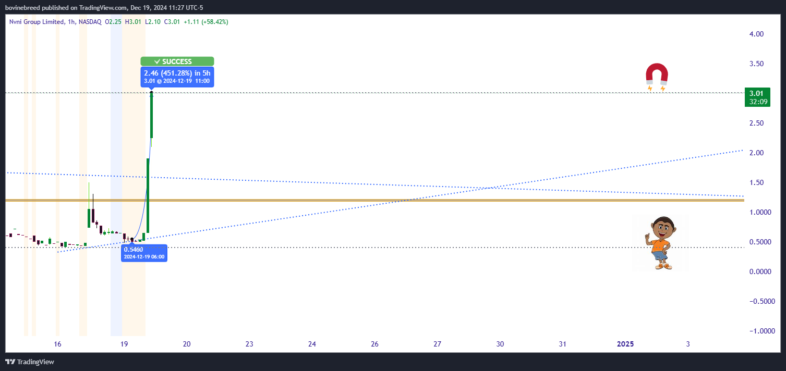
Task: Click the +1.11 (+58.42%) change value
Action: pos(206,22)
